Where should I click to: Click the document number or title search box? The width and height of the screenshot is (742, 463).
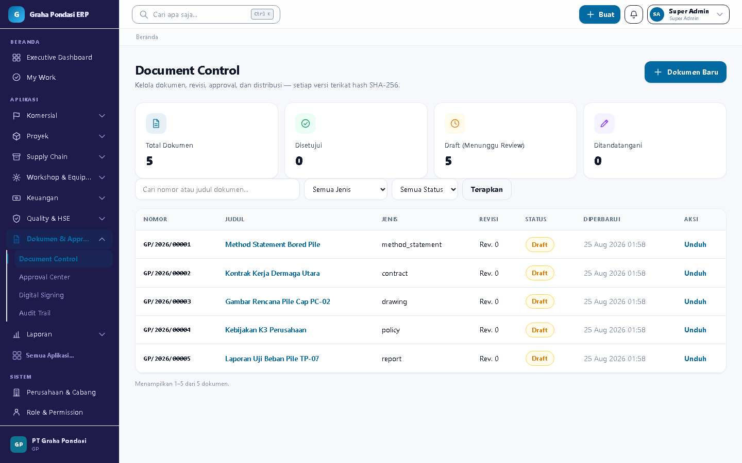point(217,189)
